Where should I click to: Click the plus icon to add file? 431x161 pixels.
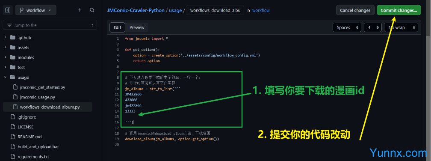80,10
